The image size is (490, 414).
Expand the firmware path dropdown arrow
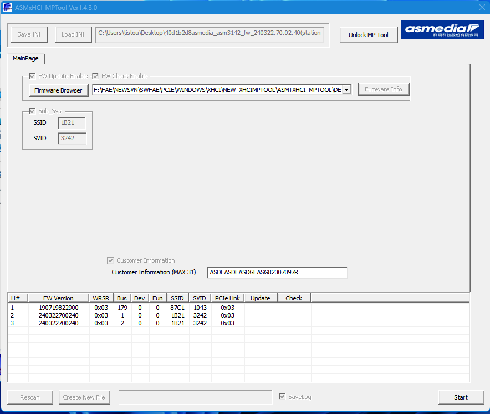click(346, 90)
